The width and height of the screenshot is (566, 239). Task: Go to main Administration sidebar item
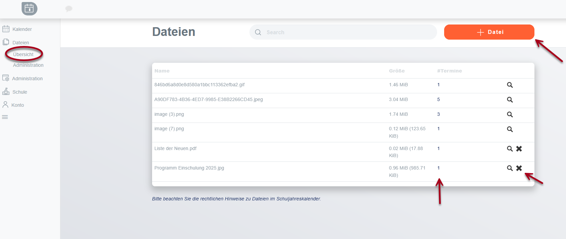click(27, 79)
